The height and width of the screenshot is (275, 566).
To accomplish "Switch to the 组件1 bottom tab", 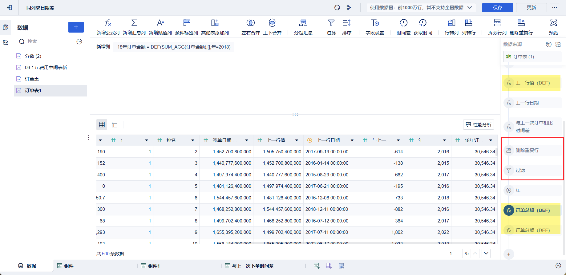I will (x=150, y=266).
